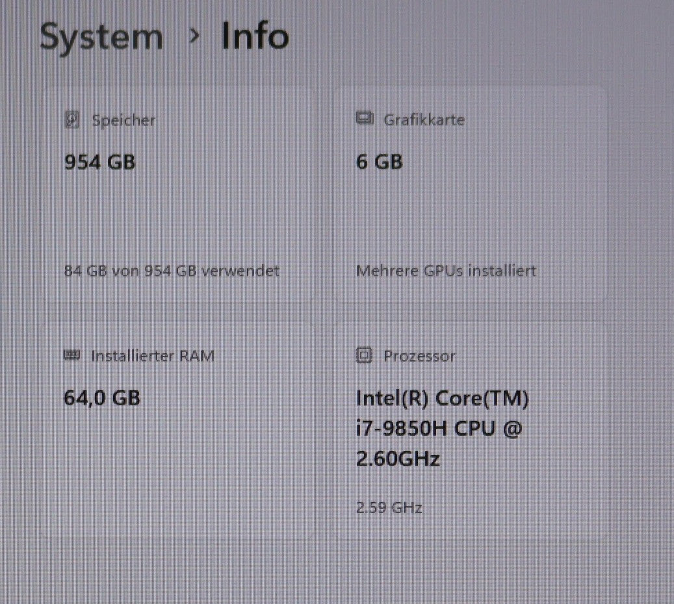Viewport: 674px width, 604px height.
Task: Select the Prozessor label text
Action: click(x=419, y=356)
